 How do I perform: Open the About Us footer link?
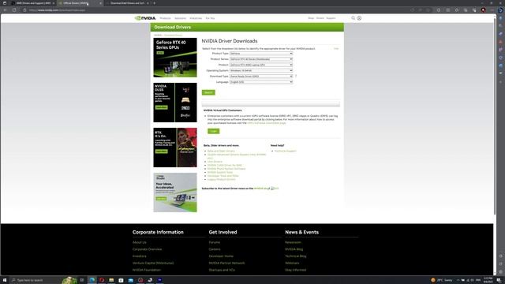(140, 242)
